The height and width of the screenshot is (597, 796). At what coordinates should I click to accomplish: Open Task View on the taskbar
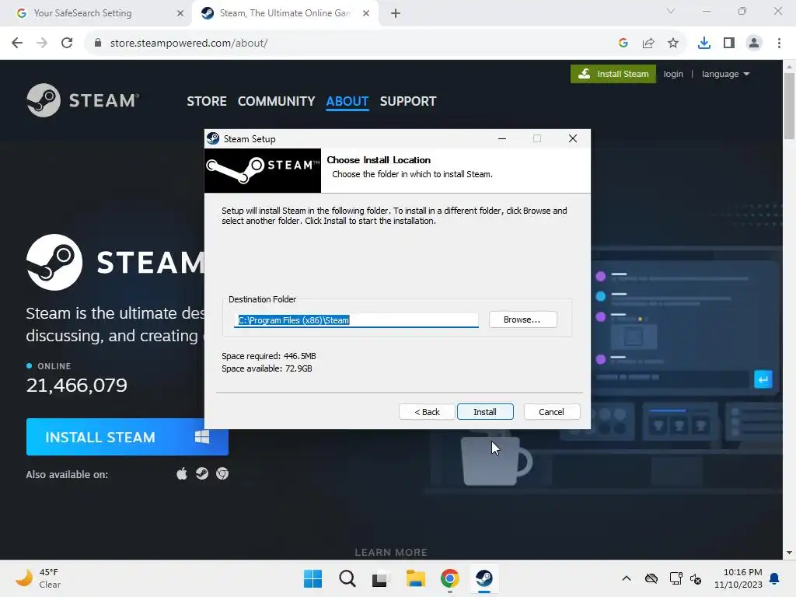point(379,578)
